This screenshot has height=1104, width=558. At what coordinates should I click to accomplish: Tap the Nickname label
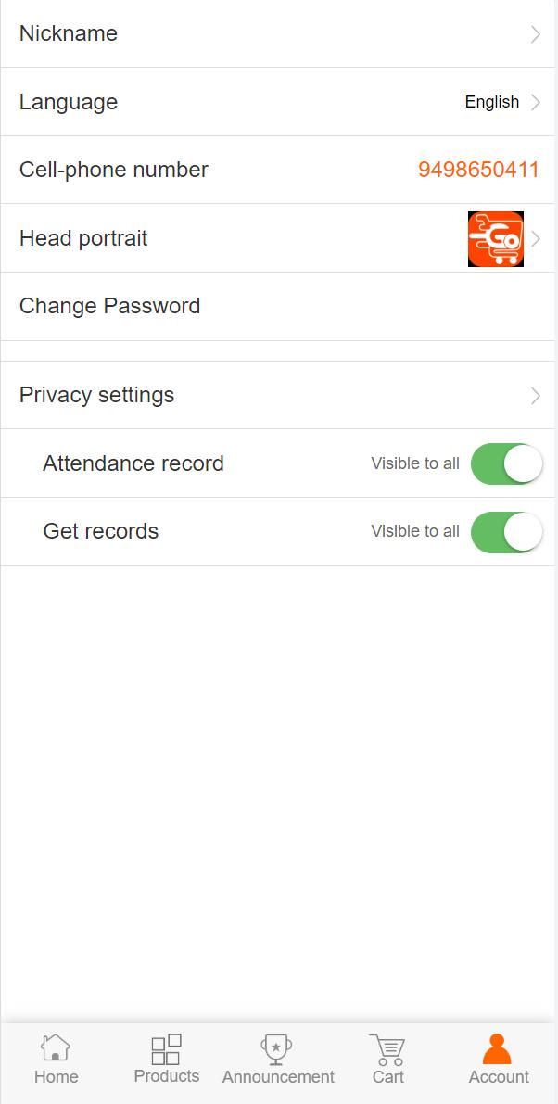[x=69, y=33]
